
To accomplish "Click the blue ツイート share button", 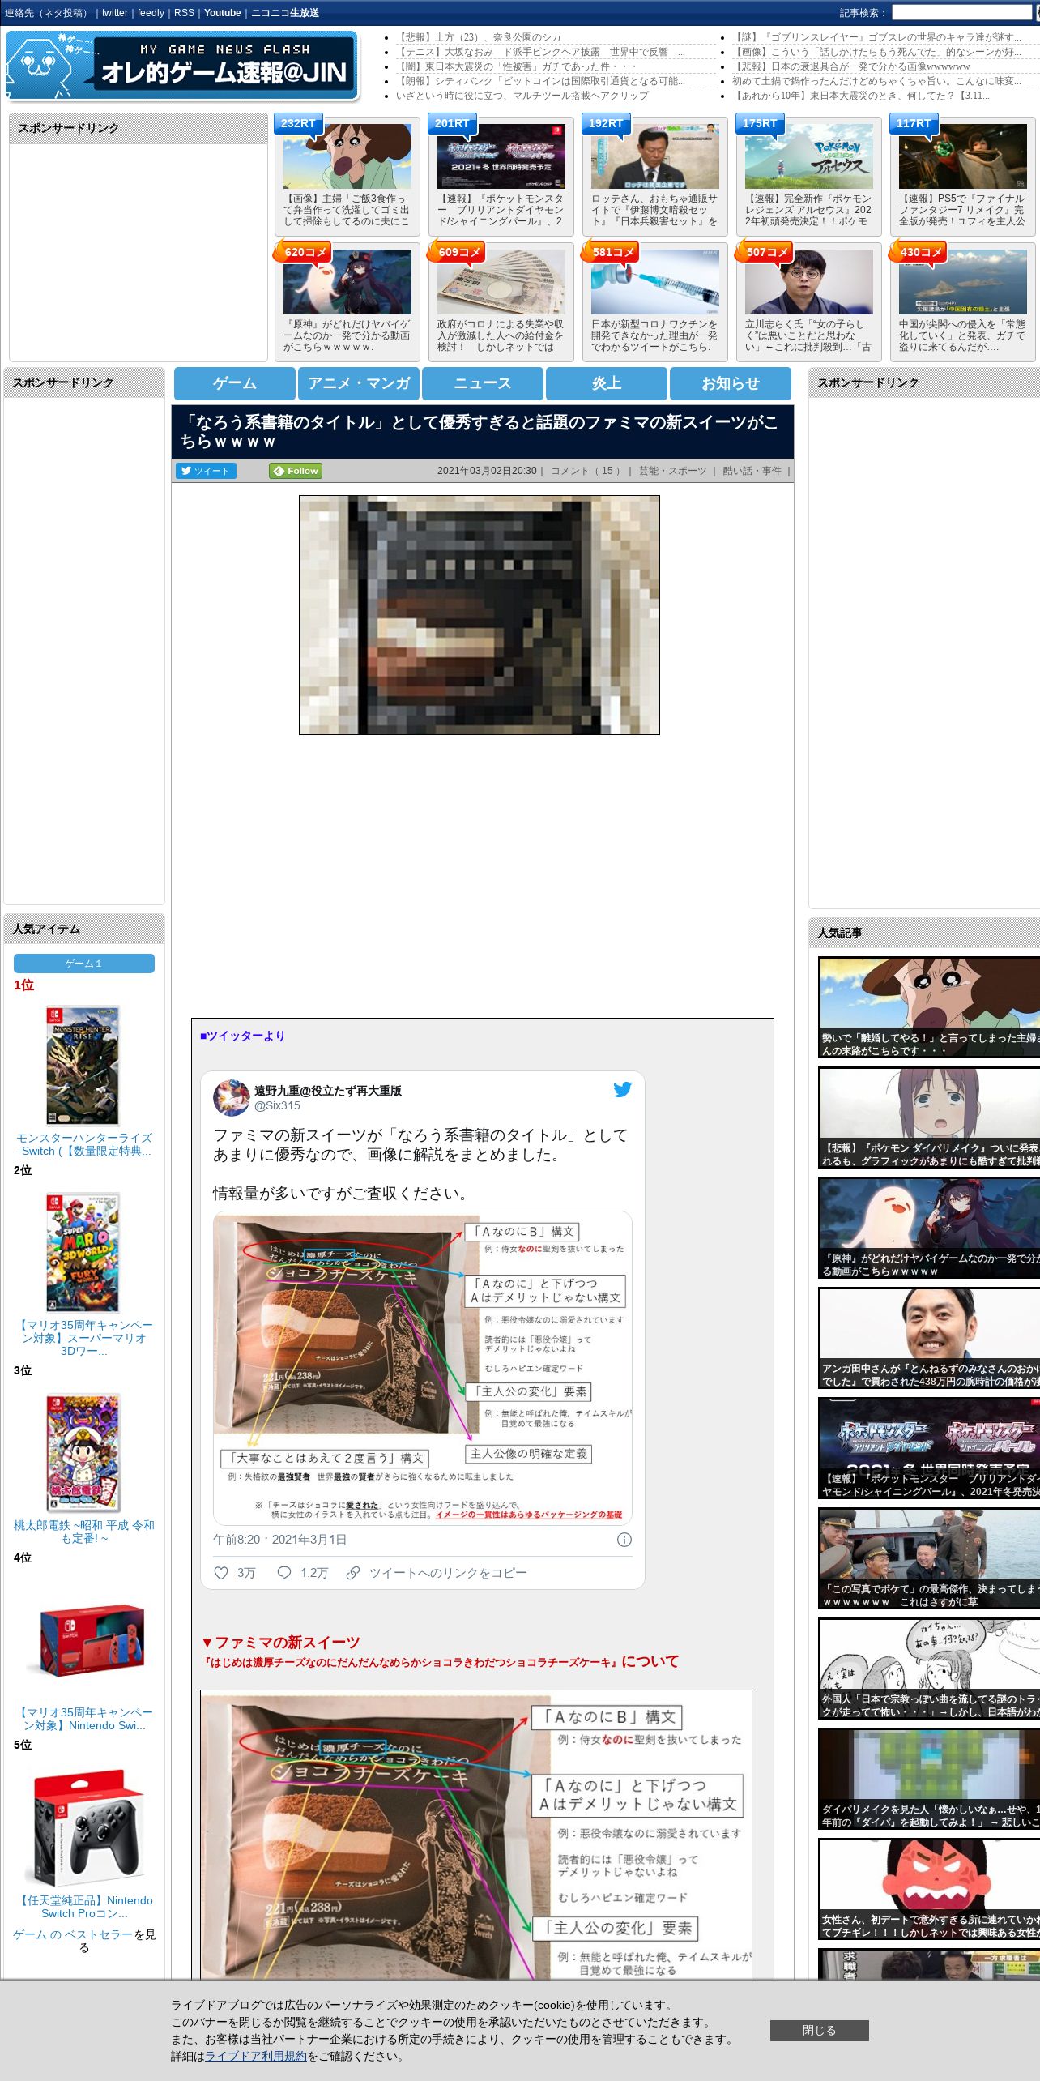I will 206,471.
